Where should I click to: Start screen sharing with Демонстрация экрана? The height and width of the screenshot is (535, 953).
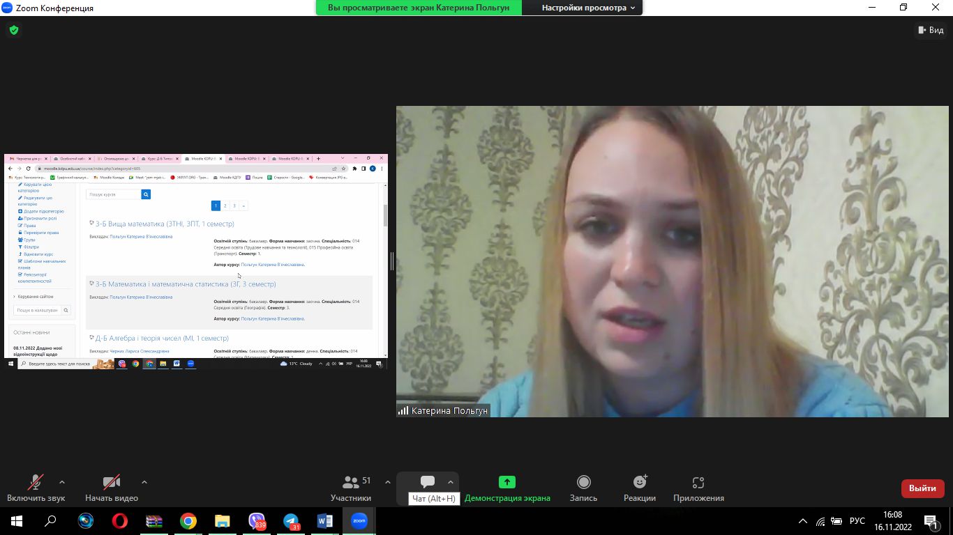(x=507, y=488)
